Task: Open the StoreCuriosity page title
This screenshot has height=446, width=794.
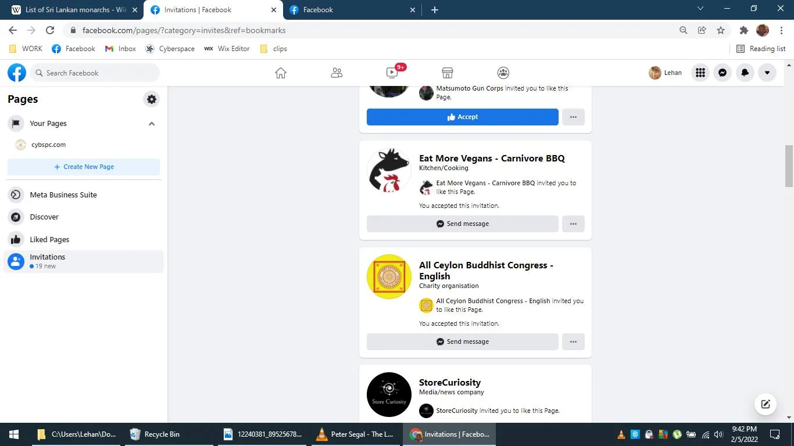Action: (x=450, y=382)
